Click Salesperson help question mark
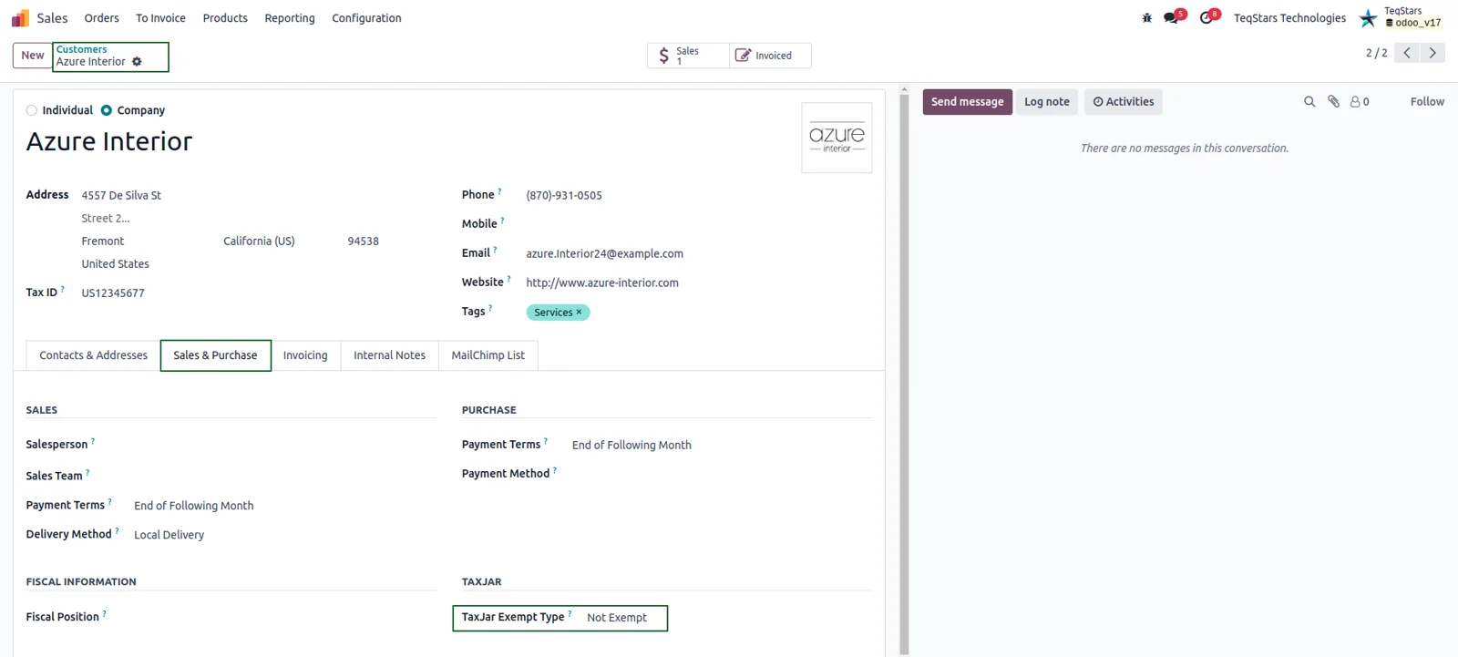 point(93,441)
